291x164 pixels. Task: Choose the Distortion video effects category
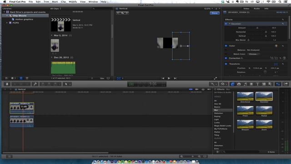pos(218,113)
